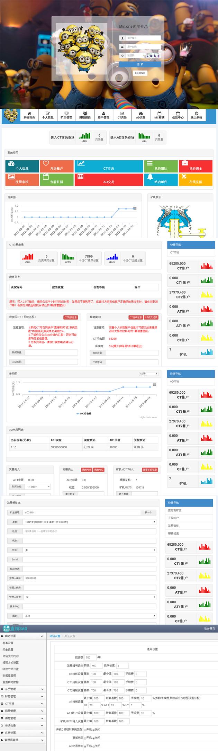
Task: Collapse the 网站设置 sidebar section
Action: pyautogui.click(x=23, y=636)
